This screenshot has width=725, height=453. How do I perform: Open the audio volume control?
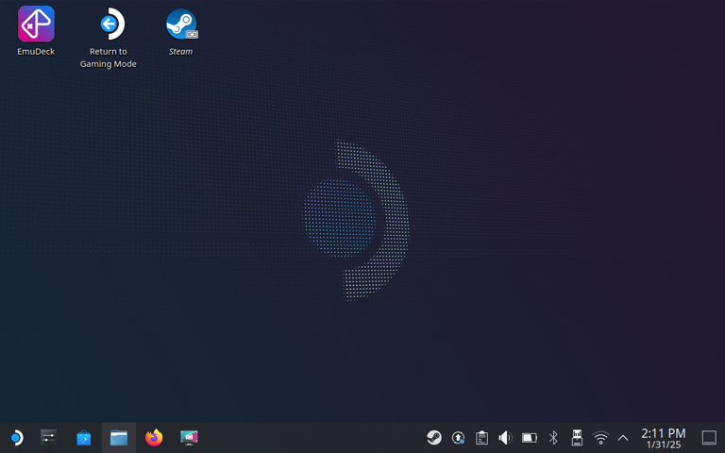click(x=505, y=438)
